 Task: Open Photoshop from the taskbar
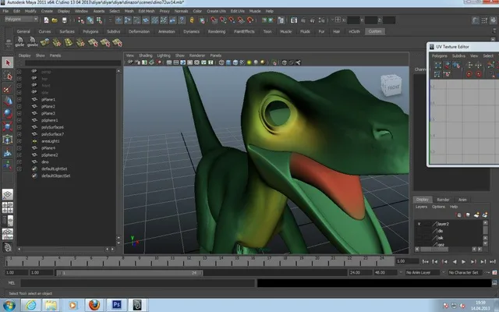click(116, 305)
